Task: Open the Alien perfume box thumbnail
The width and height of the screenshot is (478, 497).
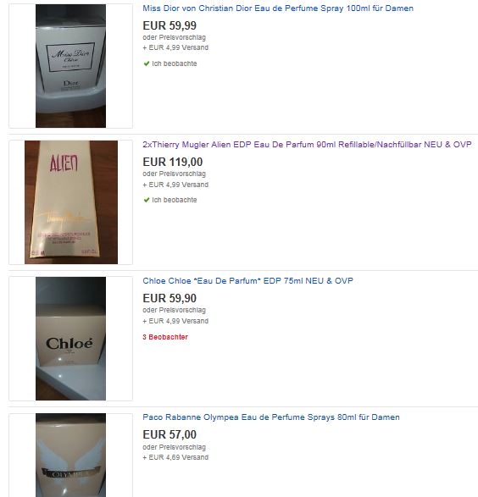Action: coord(71,202)
